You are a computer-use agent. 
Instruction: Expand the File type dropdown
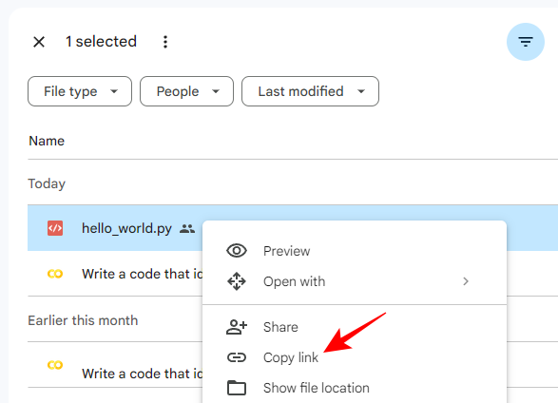[80, 91]
